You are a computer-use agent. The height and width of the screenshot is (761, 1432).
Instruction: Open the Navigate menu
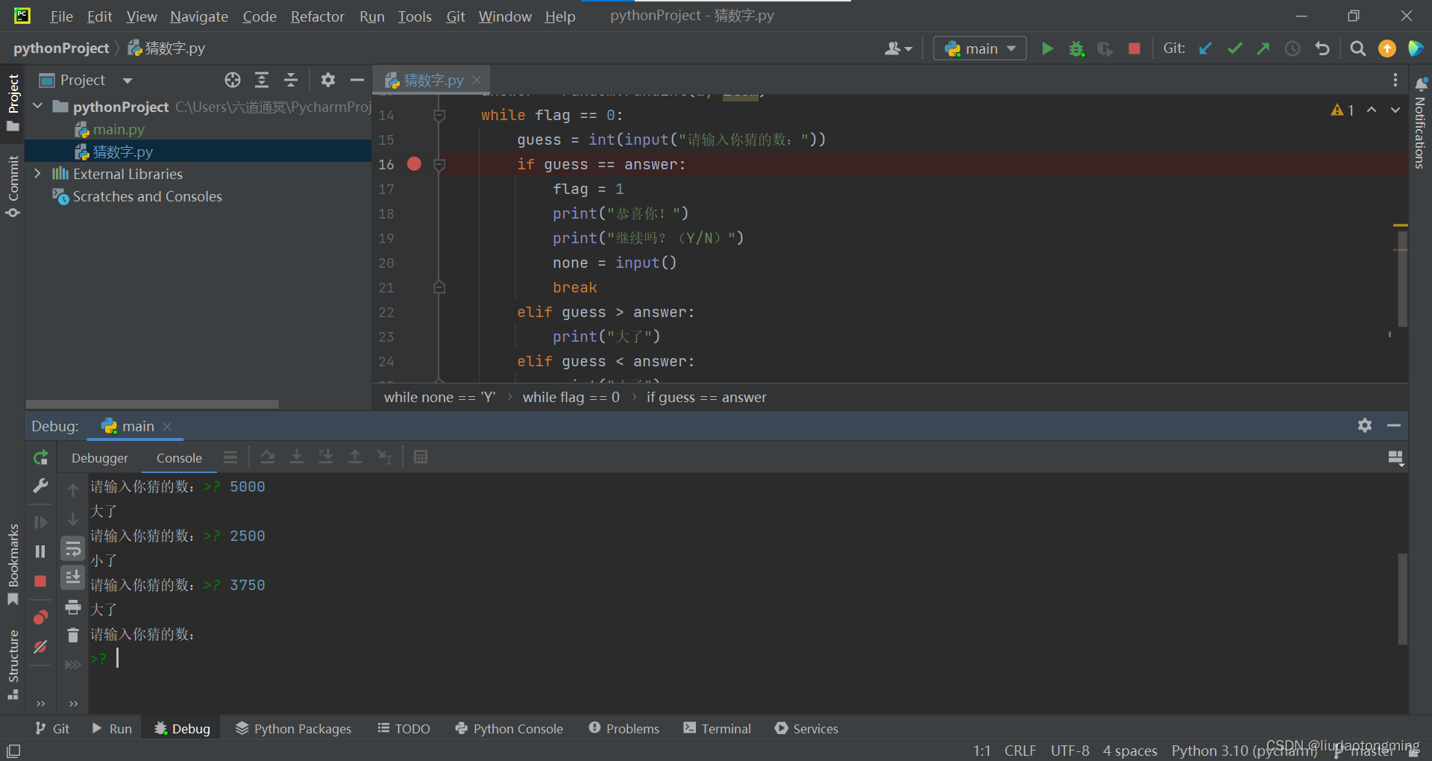[198, 16]
